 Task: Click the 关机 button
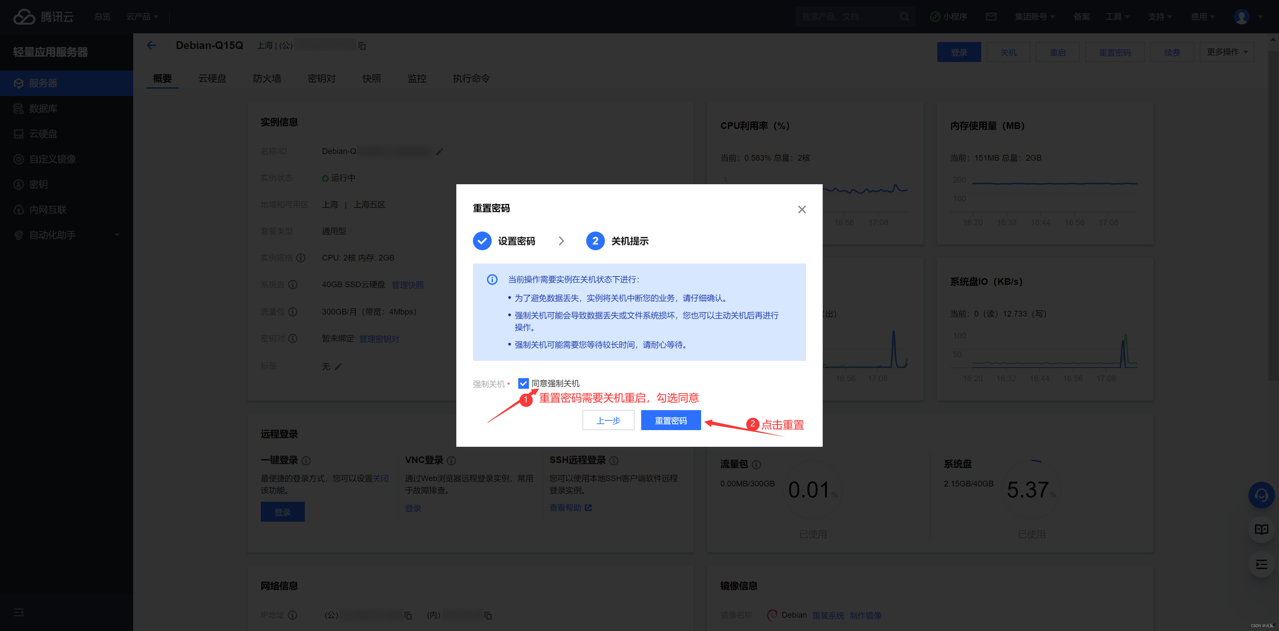click(x=1009, y=52)
